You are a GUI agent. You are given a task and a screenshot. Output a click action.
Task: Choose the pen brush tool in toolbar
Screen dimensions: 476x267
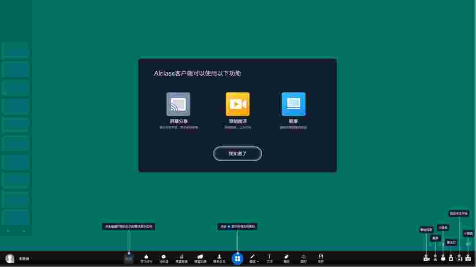[x=252, y=257]
